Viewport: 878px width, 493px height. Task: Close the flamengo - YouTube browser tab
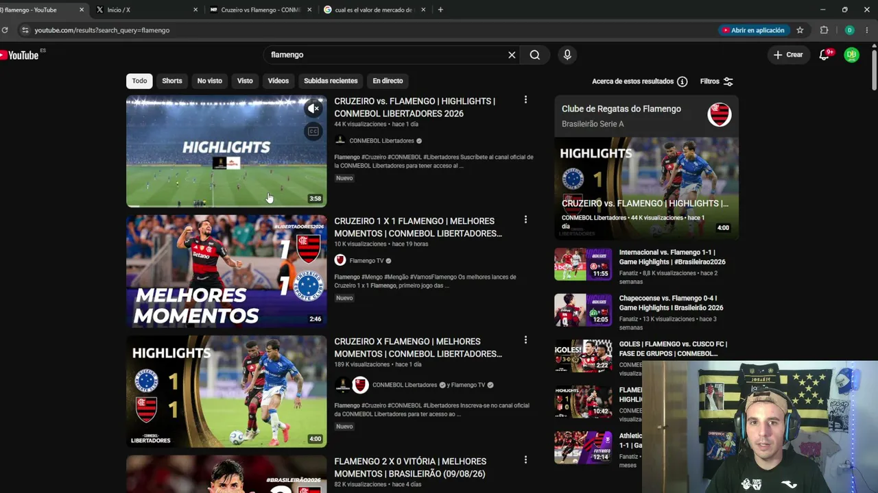82,10
